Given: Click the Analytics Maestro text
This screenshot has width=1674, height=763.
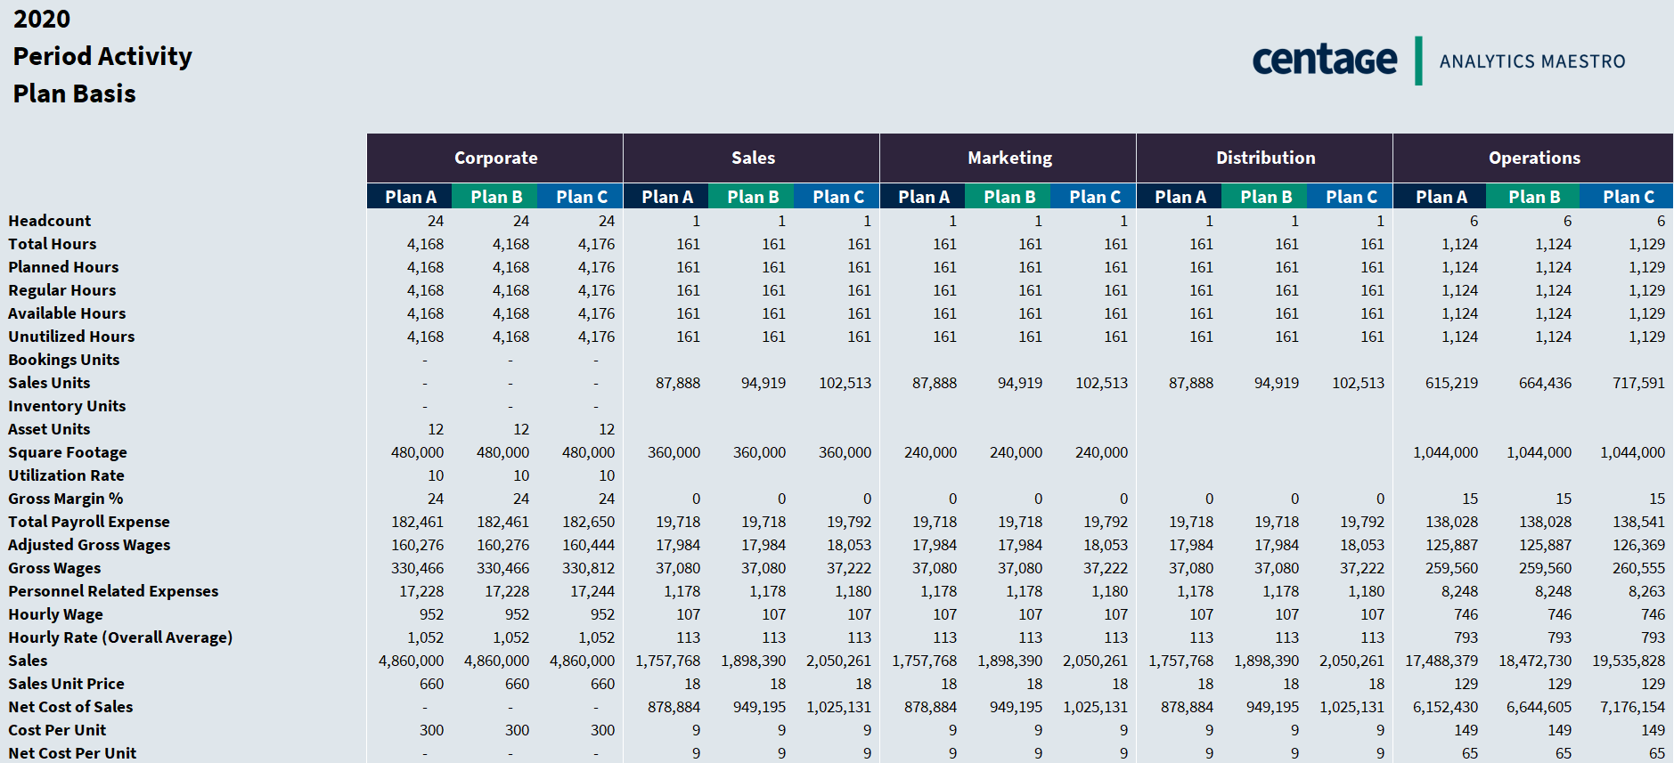Looking at the screenshot, I should 1532,61.
